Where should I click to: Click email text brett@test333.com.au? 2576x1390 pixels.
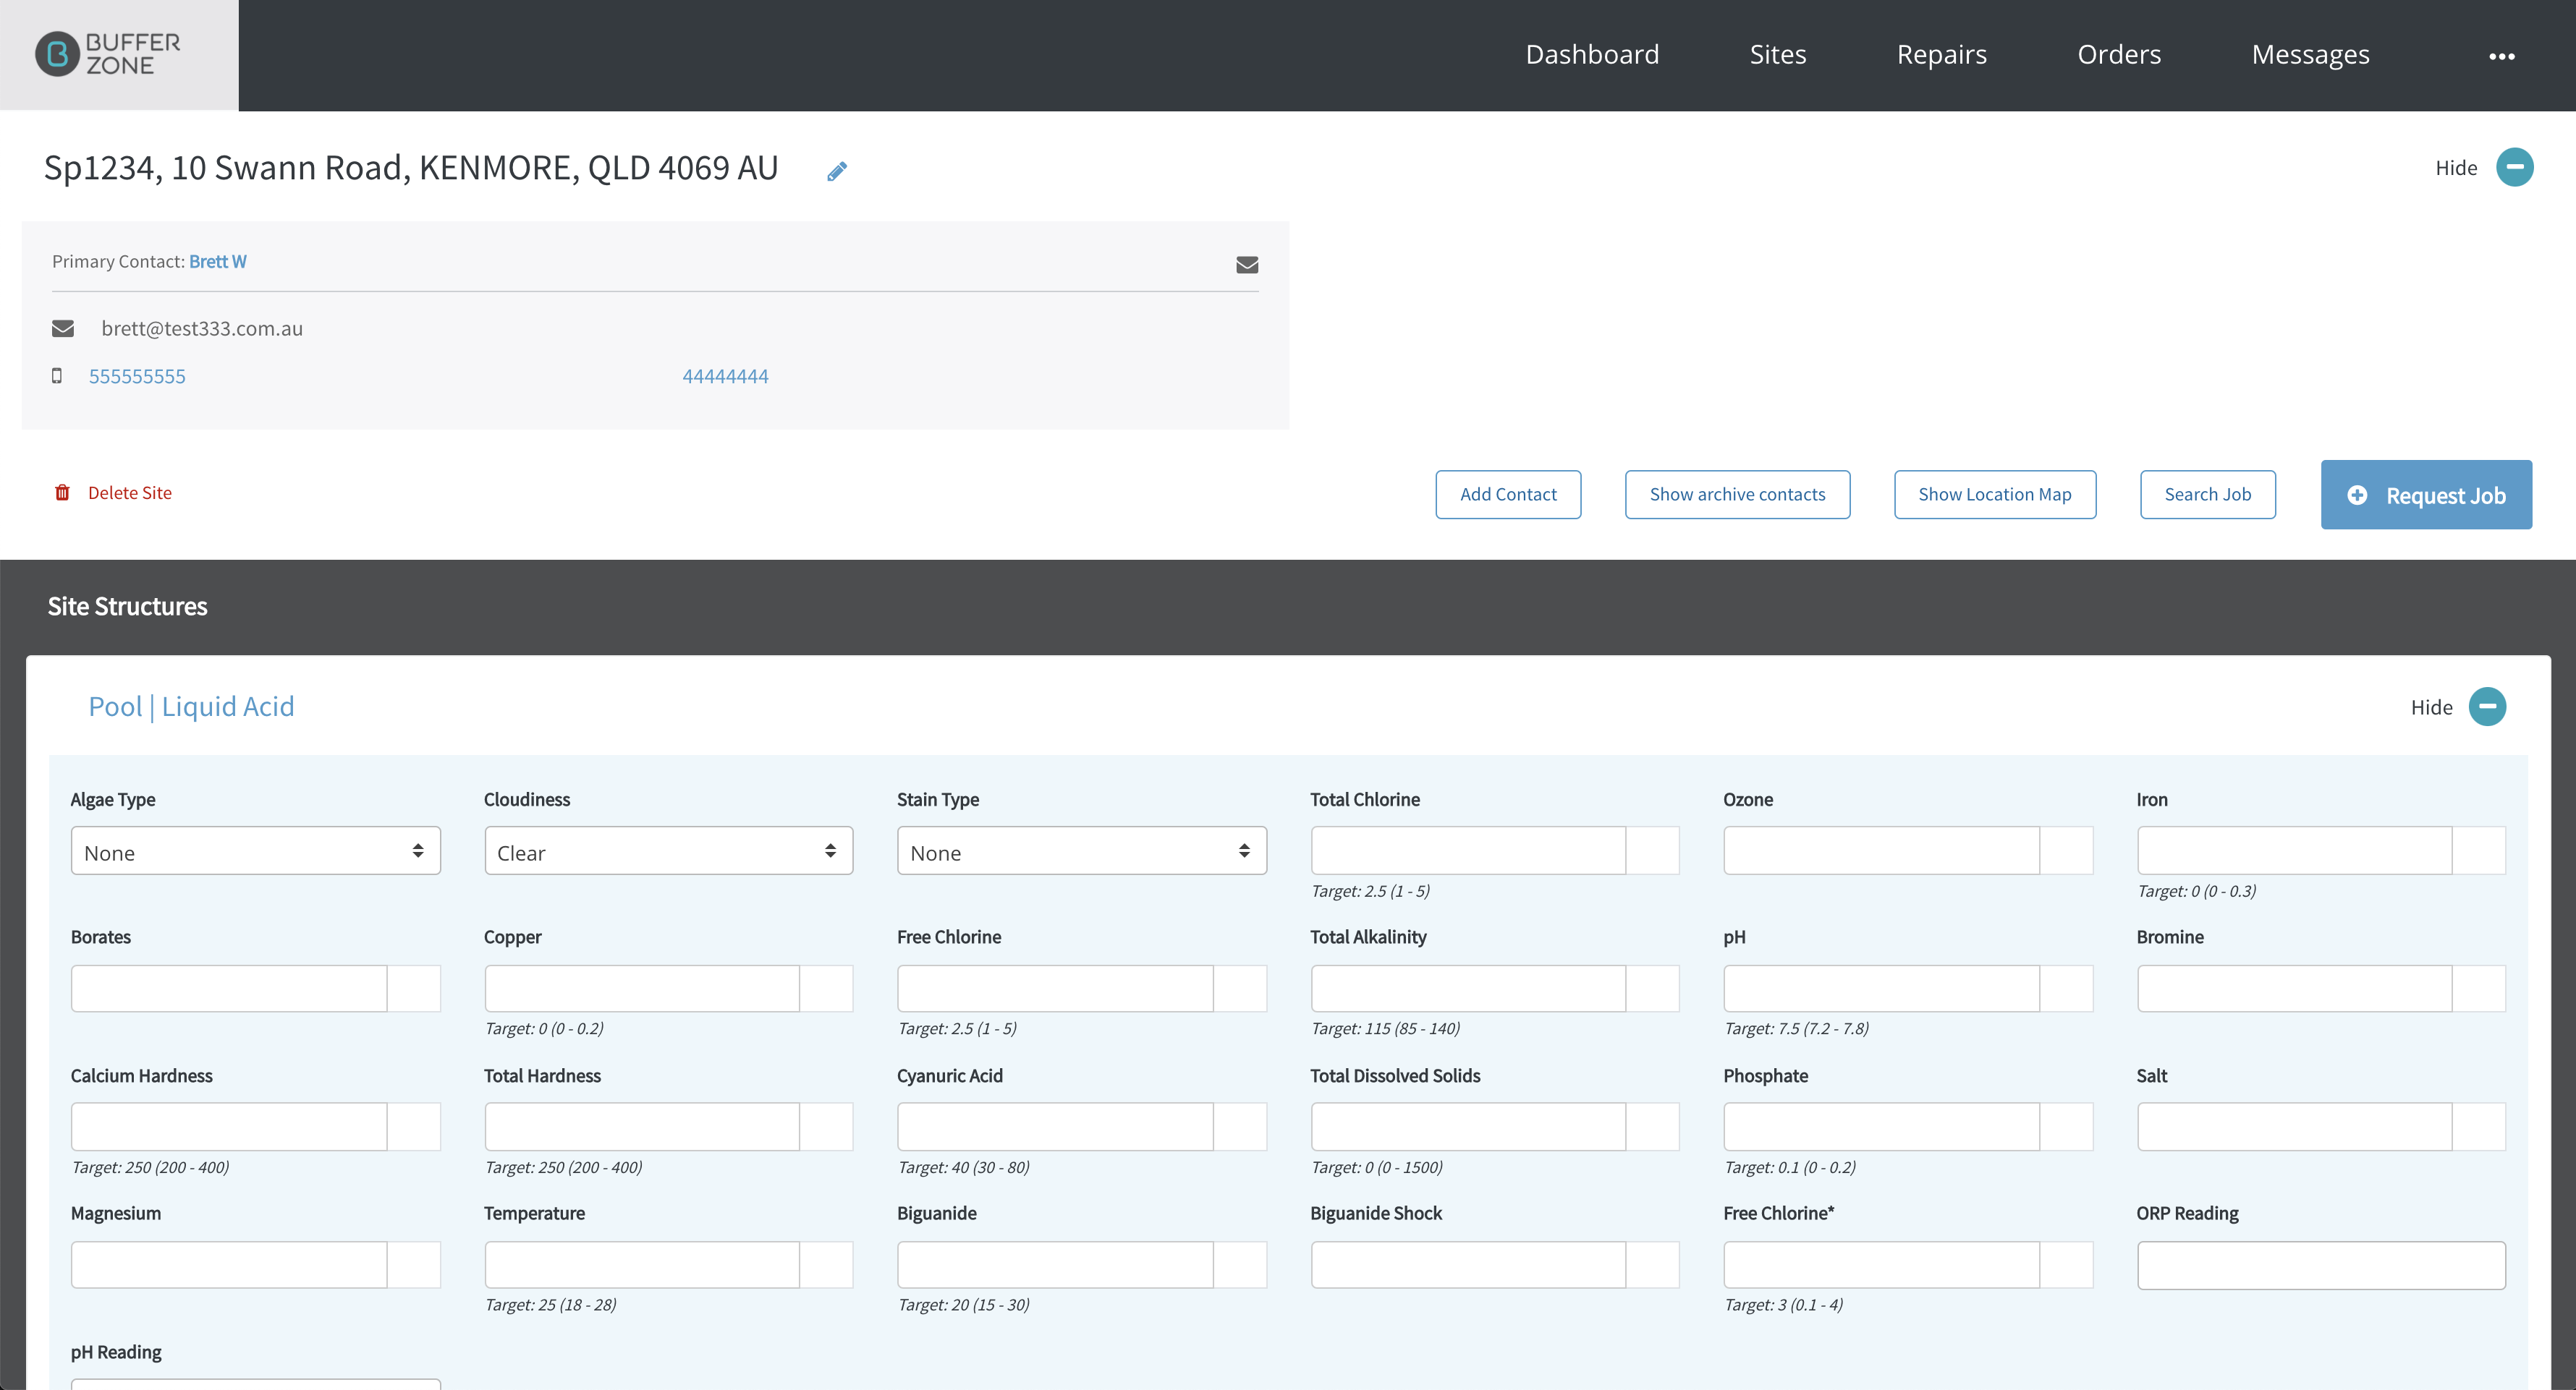(202, 329)
